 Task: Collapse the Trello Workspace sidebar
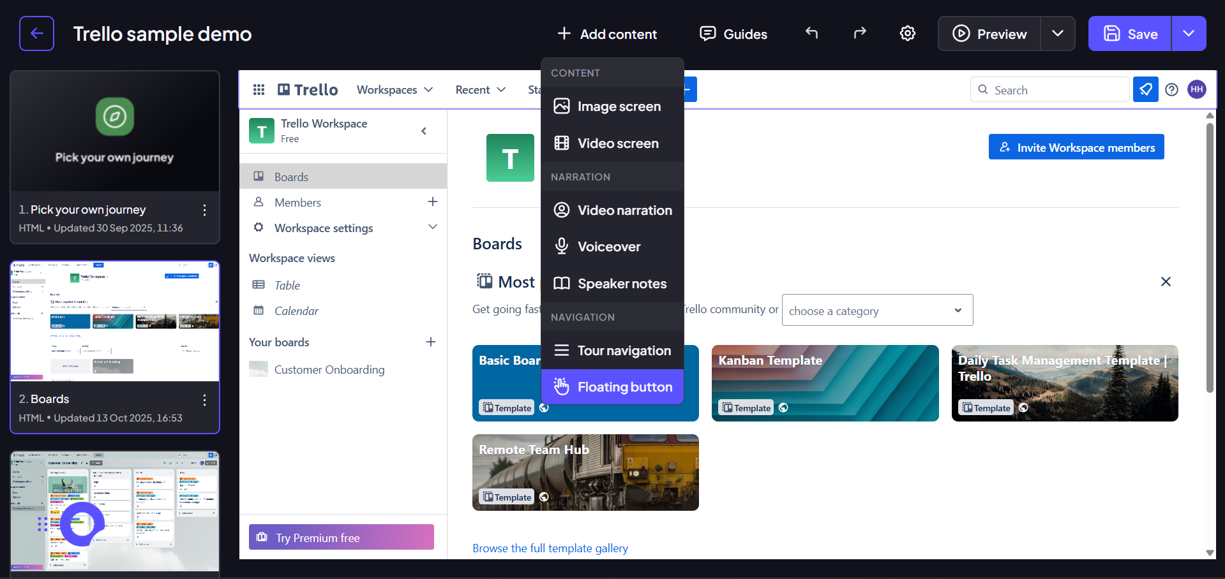(x=424, y=131)
